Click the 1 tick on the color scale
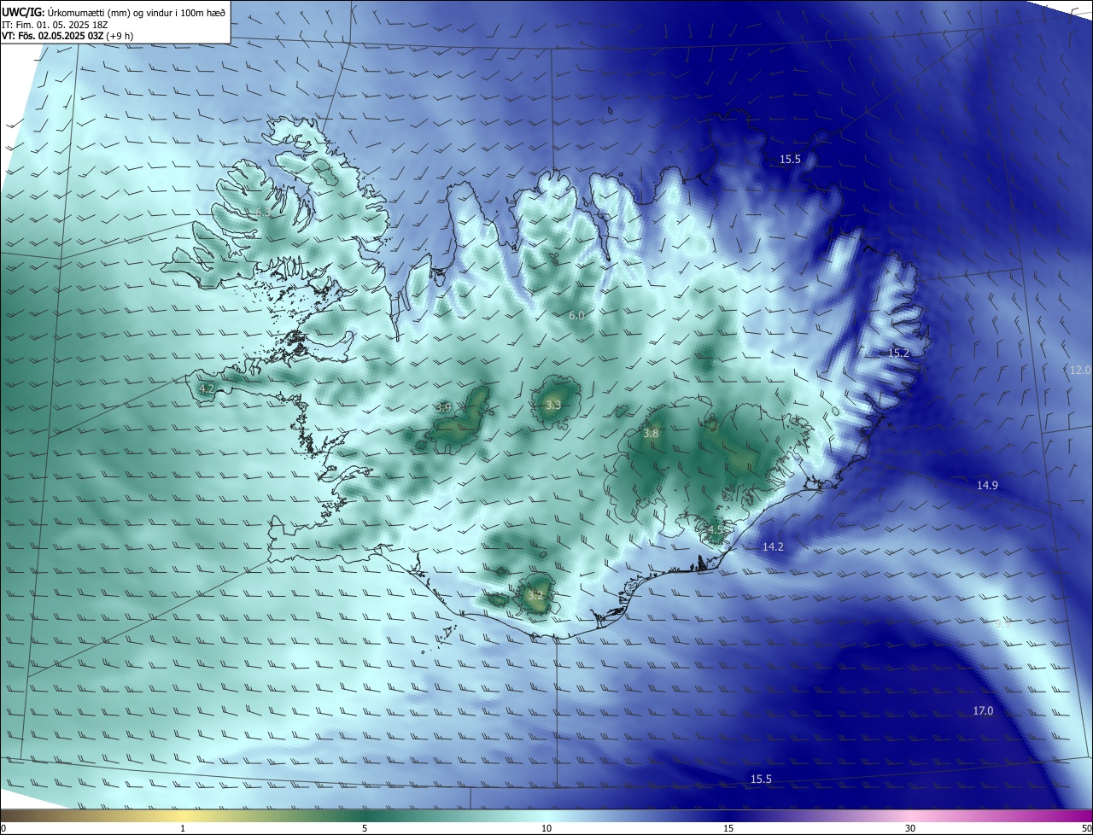 click(x=184, y=828)
